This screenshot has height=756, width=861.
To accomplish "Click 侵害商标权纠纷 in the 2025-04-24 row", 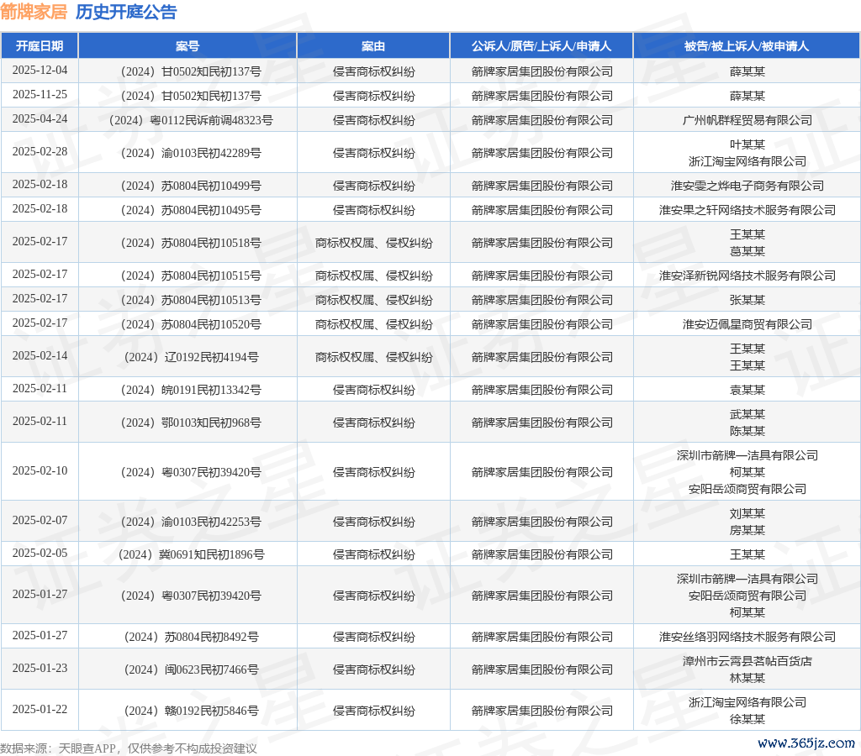I will (373, 120).
